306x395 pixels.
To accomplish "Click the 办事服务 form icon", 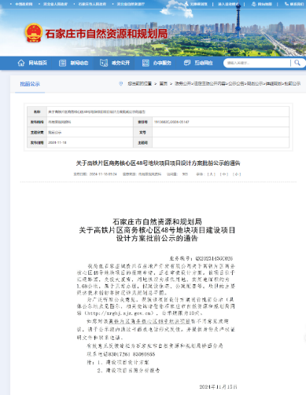I will click(x=146, y=63).
